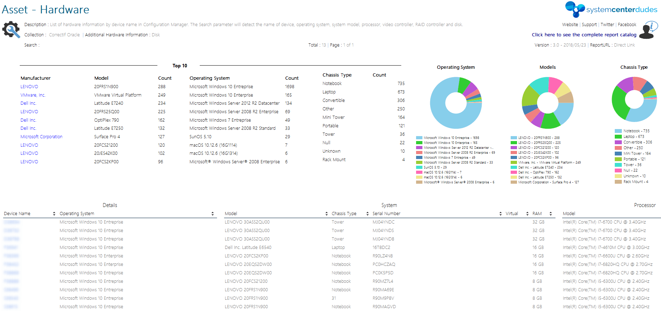Click here to see complete report catalog

[584, 35]
